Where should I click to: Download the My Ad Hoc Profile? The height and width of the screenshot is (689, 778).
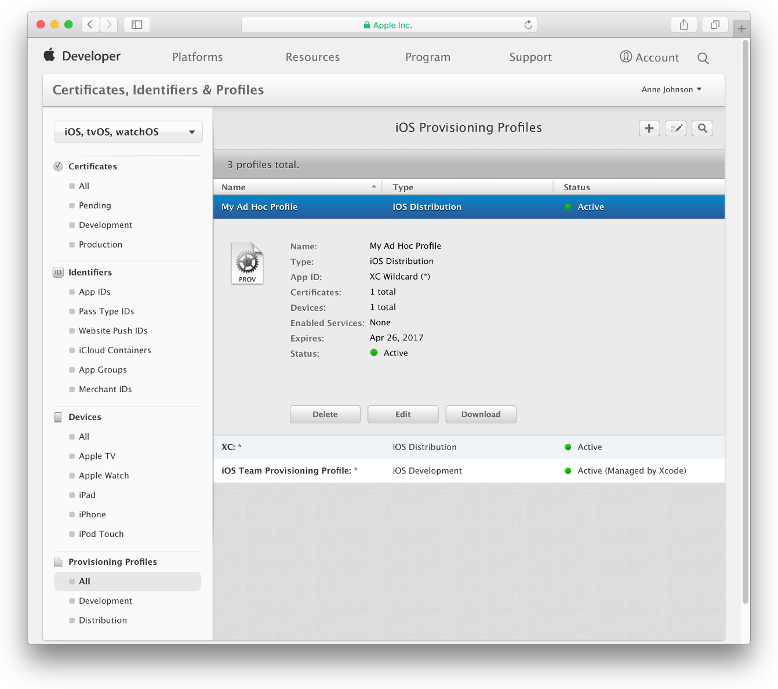click(x=481, y=414)
